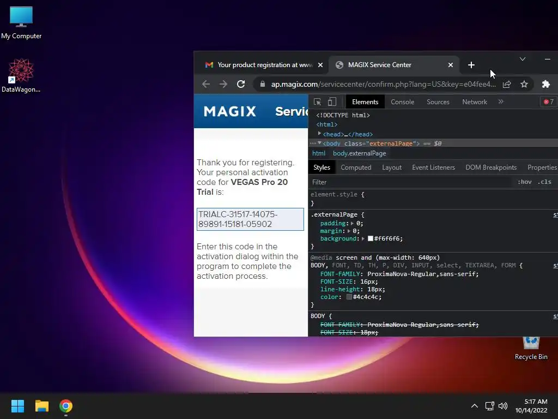The height and width of the screenshot is (419, 558).
Task: Bookmark this page with star
Action: [x=524, y=84]
